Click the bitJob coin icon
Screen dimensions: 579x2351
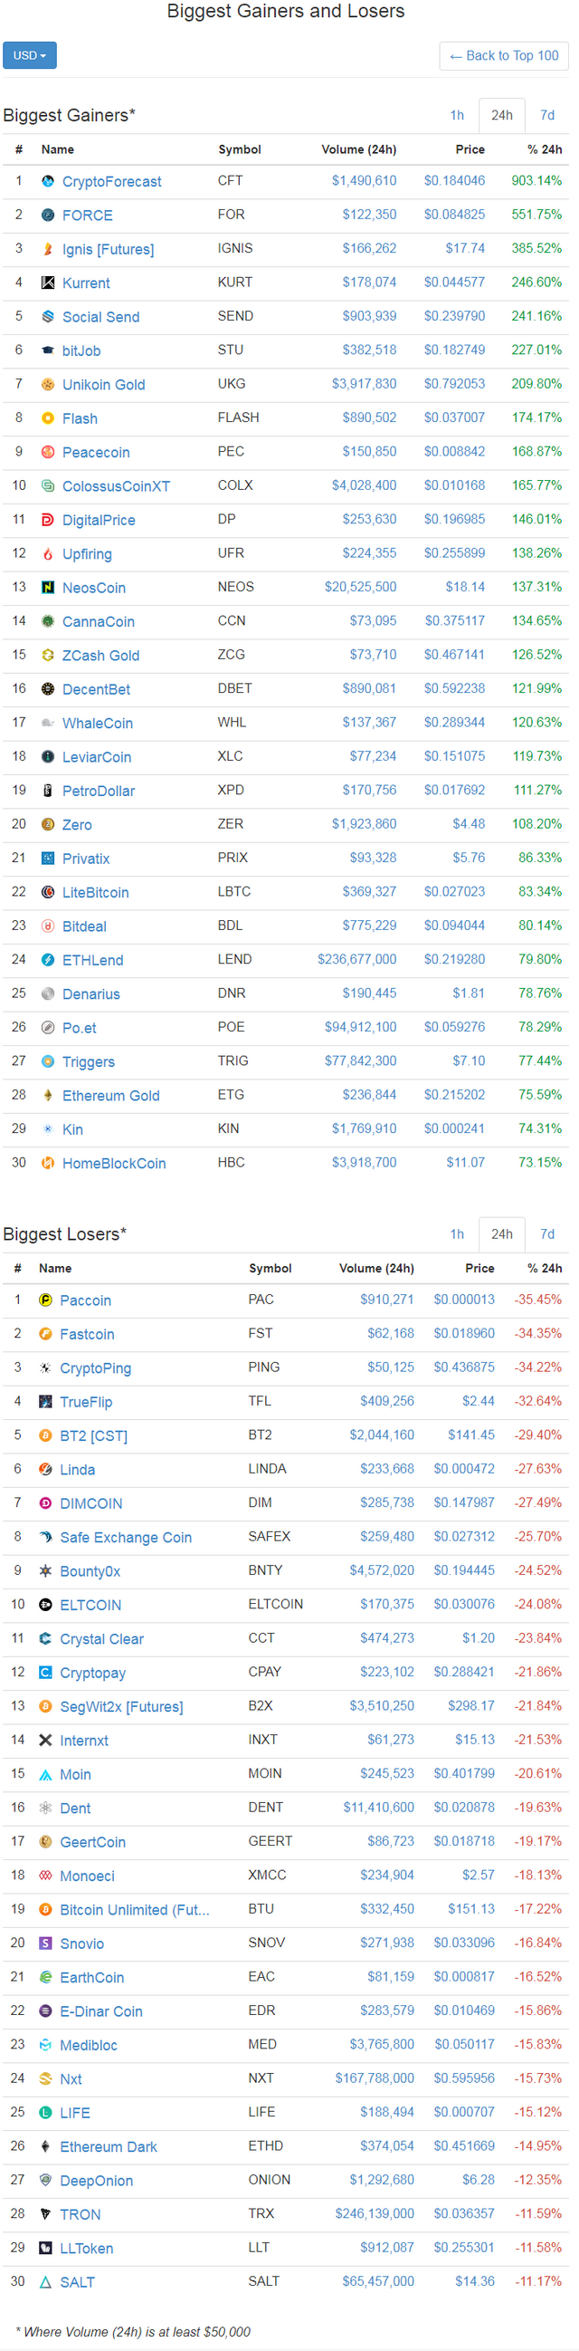click(x=47, y=350)
